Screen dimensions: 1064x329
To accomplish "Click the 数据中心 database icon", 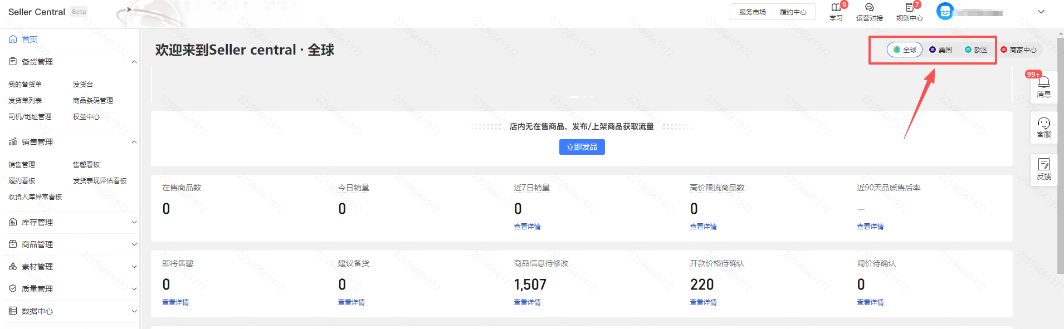I will pos(13,311).
